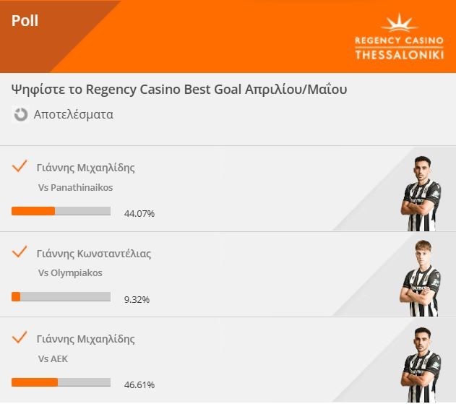The height and width of the screenshot is (404, 456).
Task: Tick the checkmark for Γιάννης Κωνσταντέλιας
Action: click(x=20, y=252)
